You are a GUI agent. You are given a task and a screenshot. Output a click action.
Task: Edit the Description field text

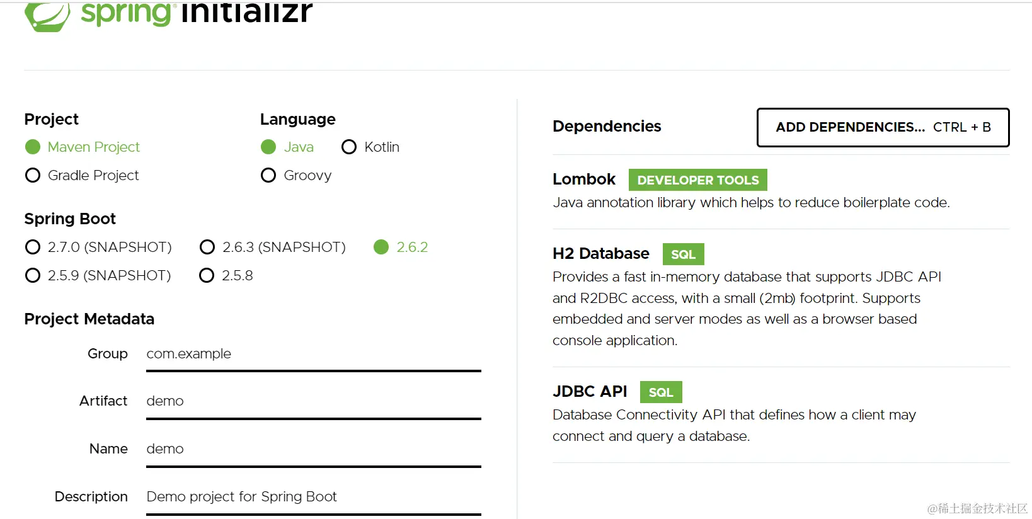pyautogui.click(x=313, y=497)
